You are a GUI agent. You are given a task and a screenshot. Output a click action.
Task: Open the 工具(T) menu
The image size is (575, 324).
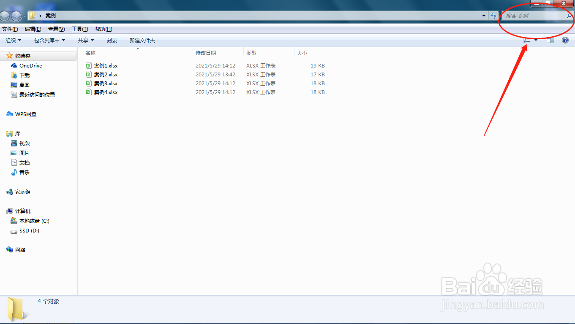[80, 29]
